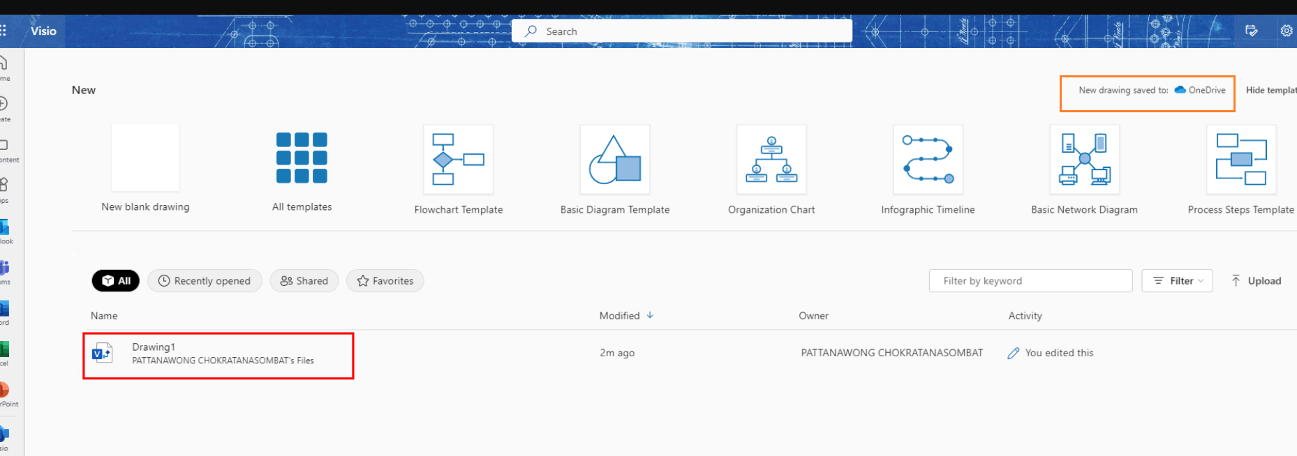Select the Shared filter tab

(x=304, y=281)
